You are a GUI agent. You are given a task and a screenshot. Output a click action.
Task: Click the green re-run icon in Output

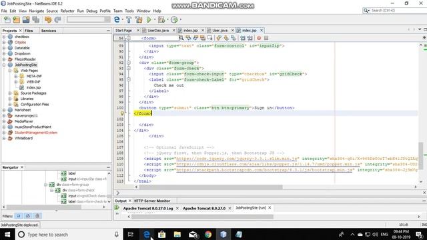117,207
